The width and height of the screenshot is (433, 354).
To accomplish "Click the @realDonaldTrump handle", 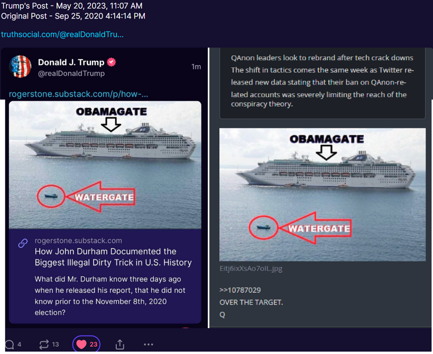I will point(71,73).
